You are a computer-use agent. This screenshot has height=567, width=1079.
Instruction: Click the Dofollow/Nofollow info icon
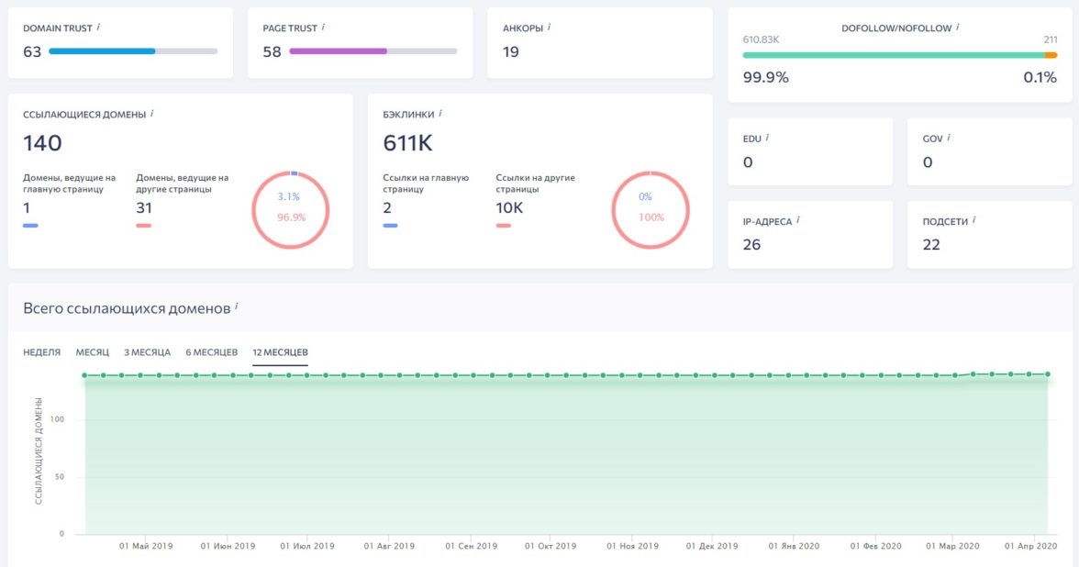coord(957,28)
